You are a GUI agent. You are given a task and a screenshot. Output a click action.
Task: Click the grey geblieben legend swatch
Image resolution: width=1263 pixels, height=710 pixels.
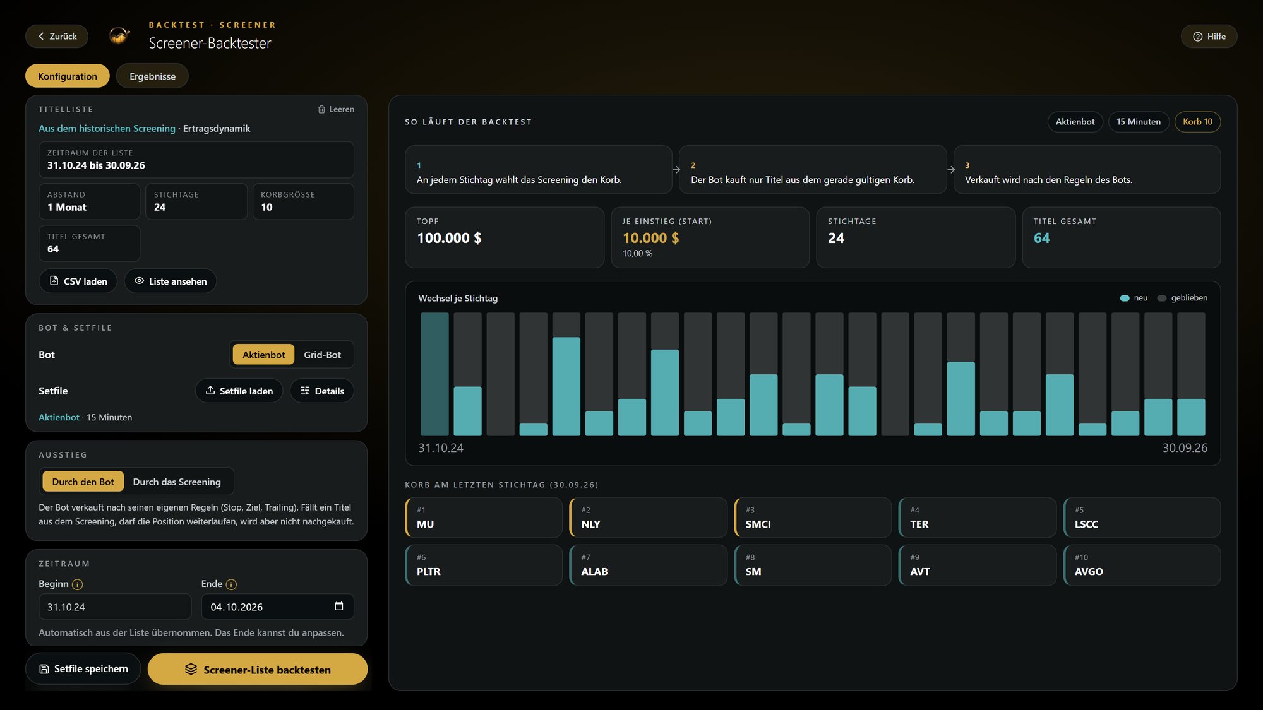[1162, 298]
